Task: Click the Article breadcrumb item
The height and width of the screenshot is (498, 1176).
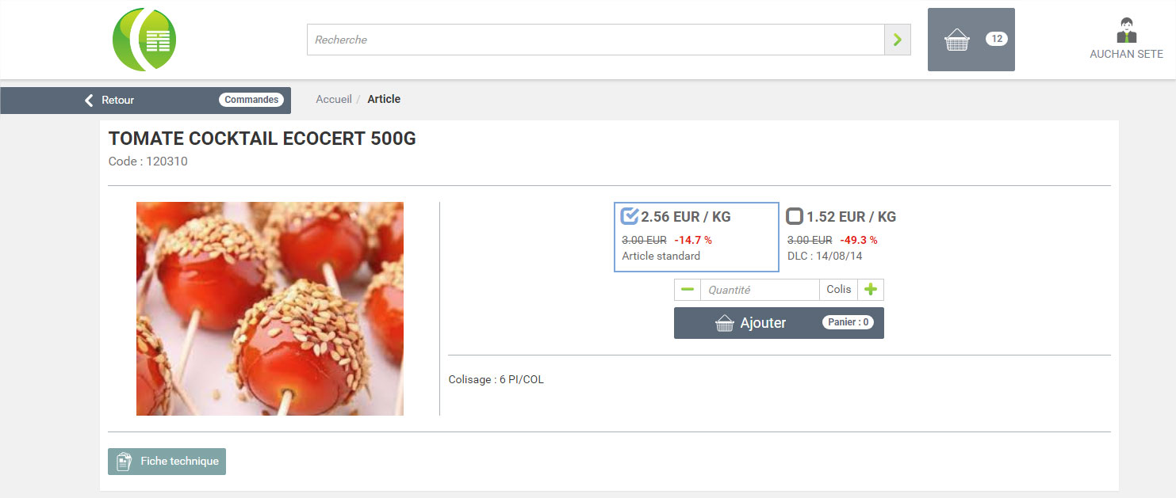Action: coord(384,99)
